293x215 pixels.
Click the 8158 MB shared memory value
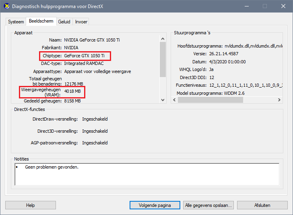tap(72, 101)
